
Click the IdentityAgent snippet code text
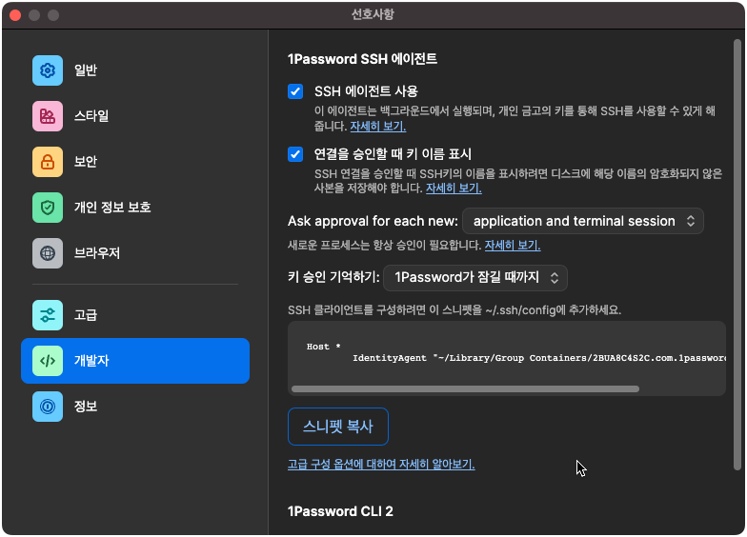click(539, 358)
